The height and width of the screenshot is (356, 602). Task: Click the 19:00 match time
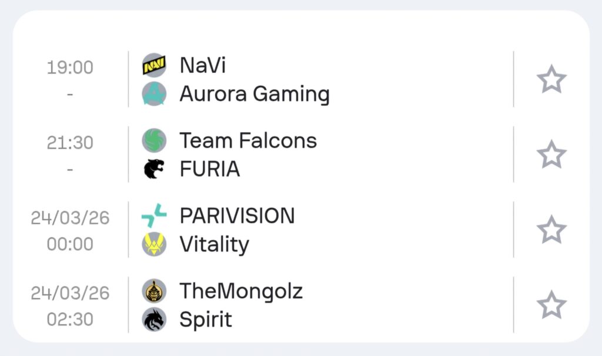(70, 68)
